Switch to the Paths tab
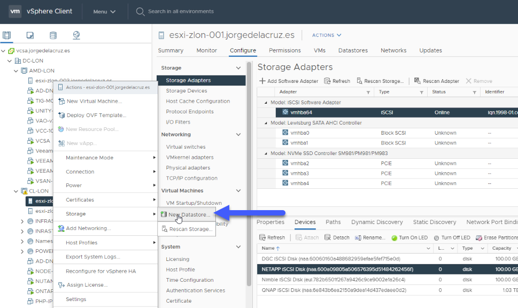Viewport: 518px width, 308px height. click(x=333, y=222)
